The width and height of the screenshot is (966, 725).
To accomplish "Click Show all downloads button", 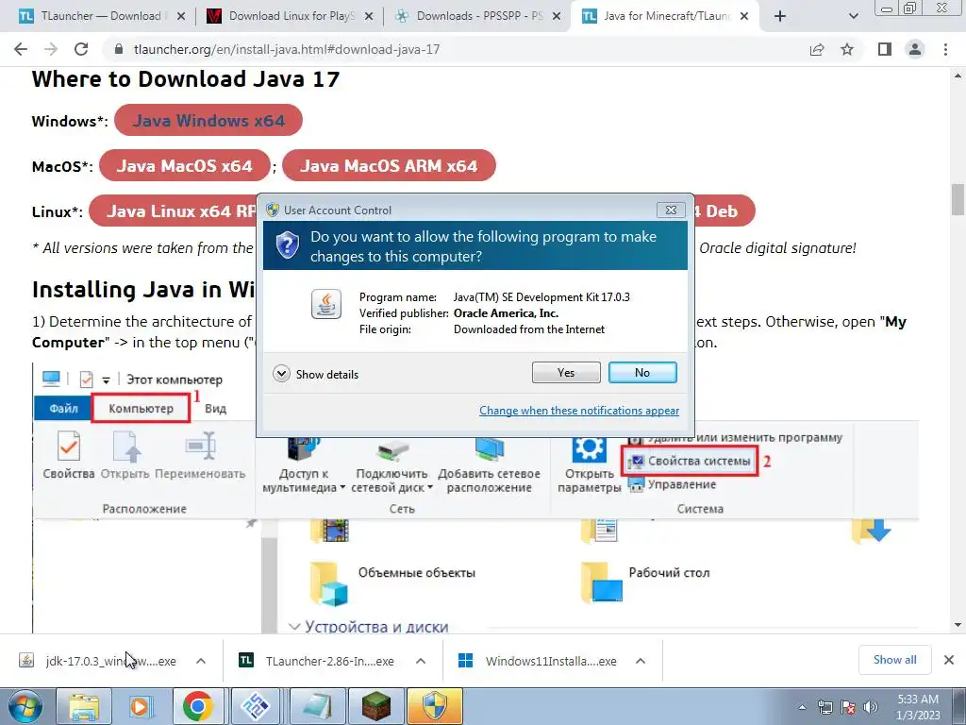I will coord(894,660).
